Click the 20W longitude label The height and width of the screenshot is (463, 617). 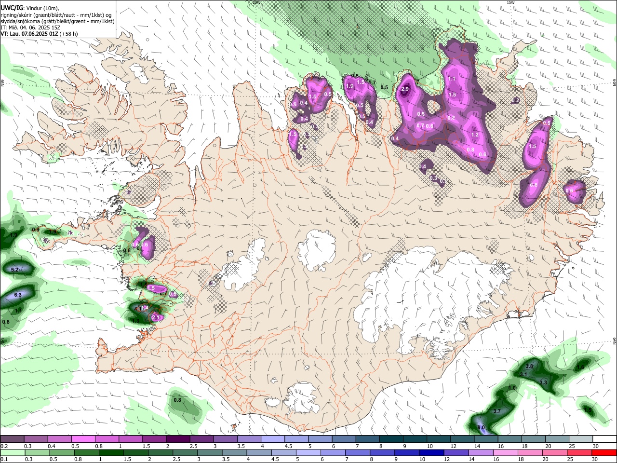pos(256,2)
